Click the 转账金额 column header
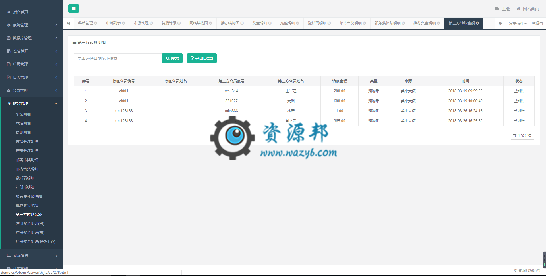Viewport: 546px width, 276px height. point(340,81)
